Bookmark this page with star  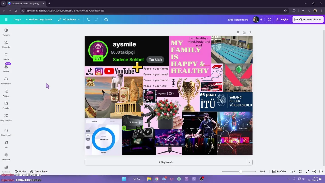coord(285,11)
